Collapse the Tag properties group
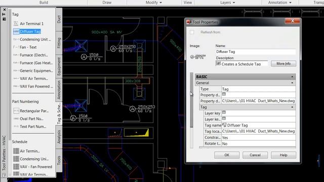 292,107
